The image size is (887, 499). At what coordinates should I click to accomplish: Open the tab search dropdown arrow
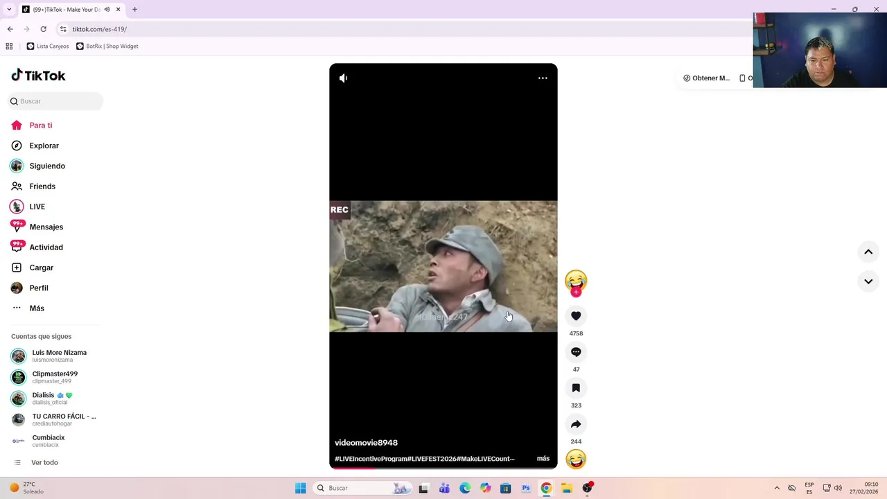[9, 10]
